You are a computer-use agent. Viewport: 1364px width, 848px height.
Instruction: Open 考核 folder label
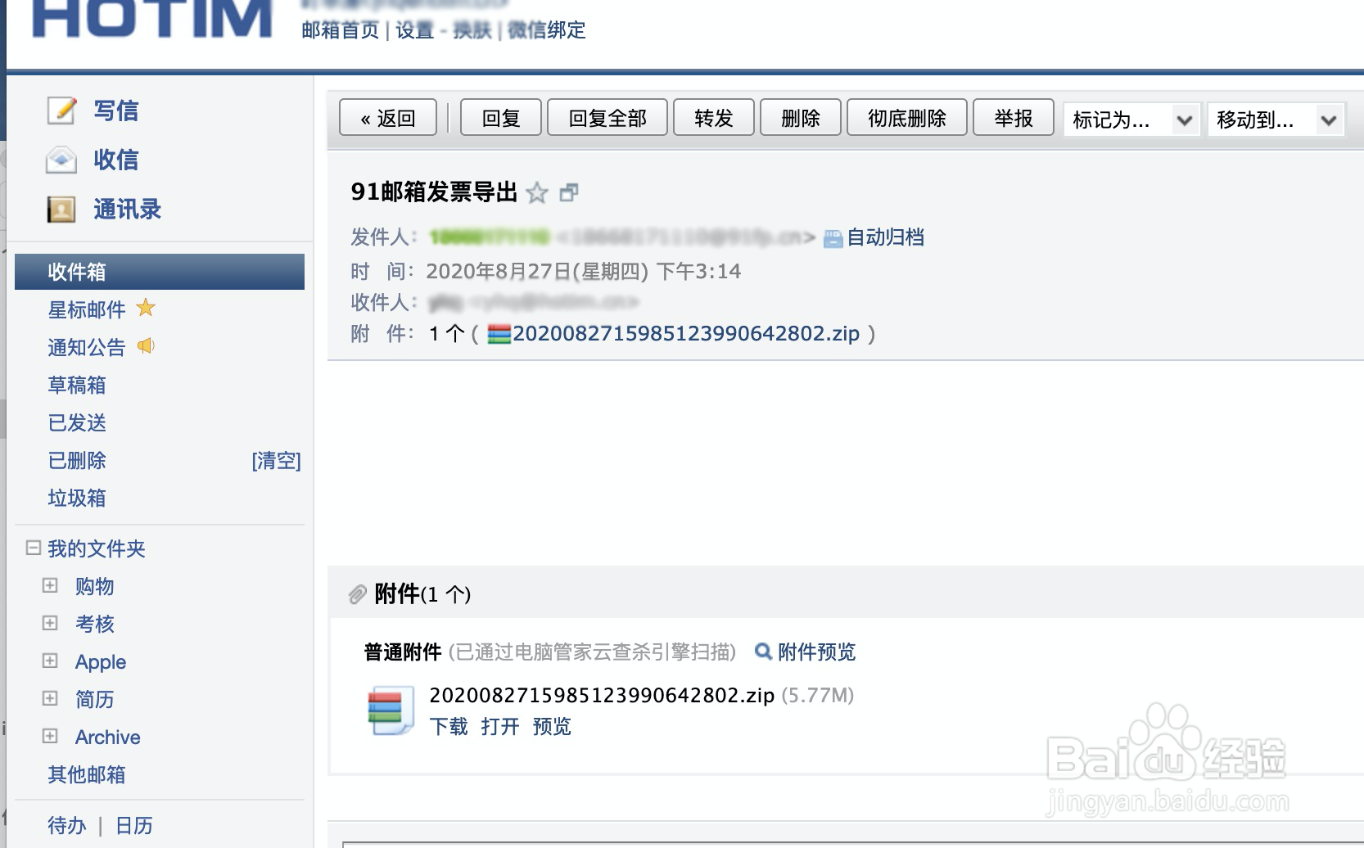[95, 624]
